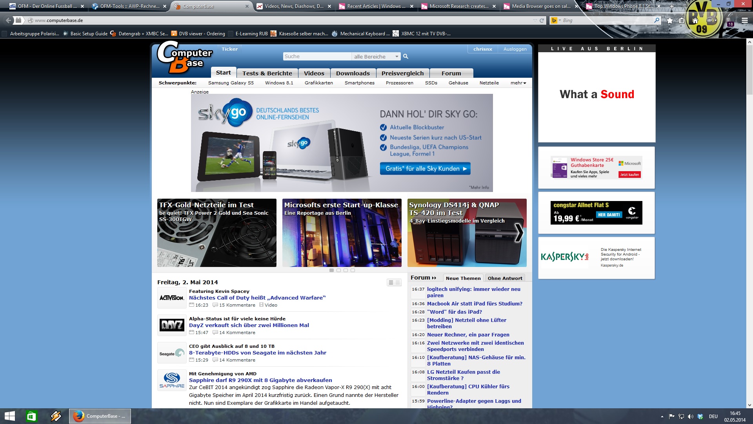753x424 pixels.
Task: Click the Ausloggen link
Action: click(515, 49)
